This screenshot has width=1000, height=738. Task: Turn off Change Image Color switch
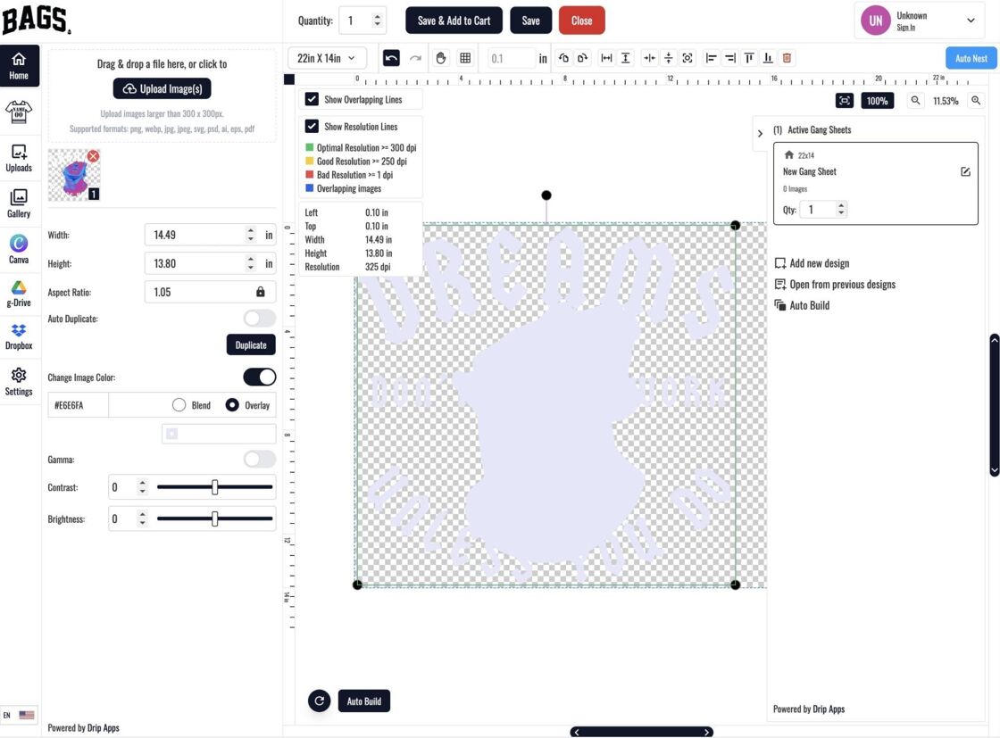[x=260, y=377]
